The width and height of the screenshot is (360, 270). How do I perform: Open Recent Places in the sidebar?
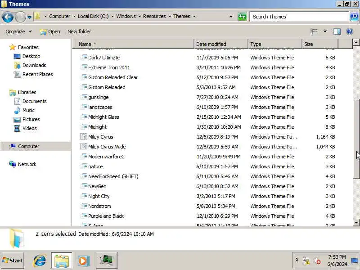point(37,74)
